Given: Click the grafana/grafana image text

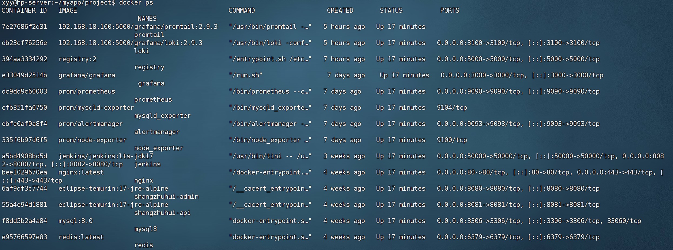Looking at the screenshot, I should click(87, 75).
